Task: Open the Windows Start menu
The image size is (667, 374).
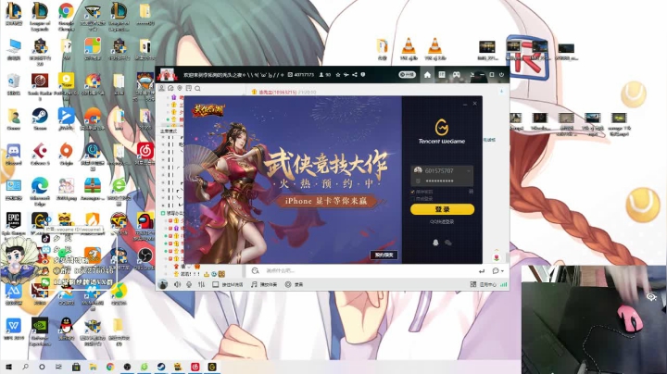Action: pos(8,367)
